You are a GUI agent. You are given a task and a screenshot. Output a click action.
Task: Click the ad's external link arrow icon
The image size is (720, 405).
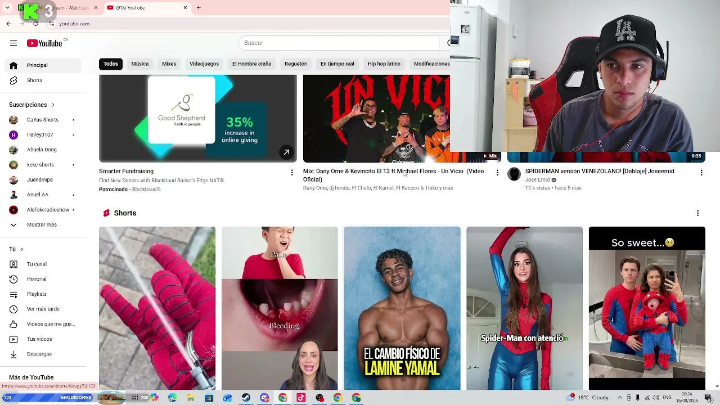[x=286, y=152]
